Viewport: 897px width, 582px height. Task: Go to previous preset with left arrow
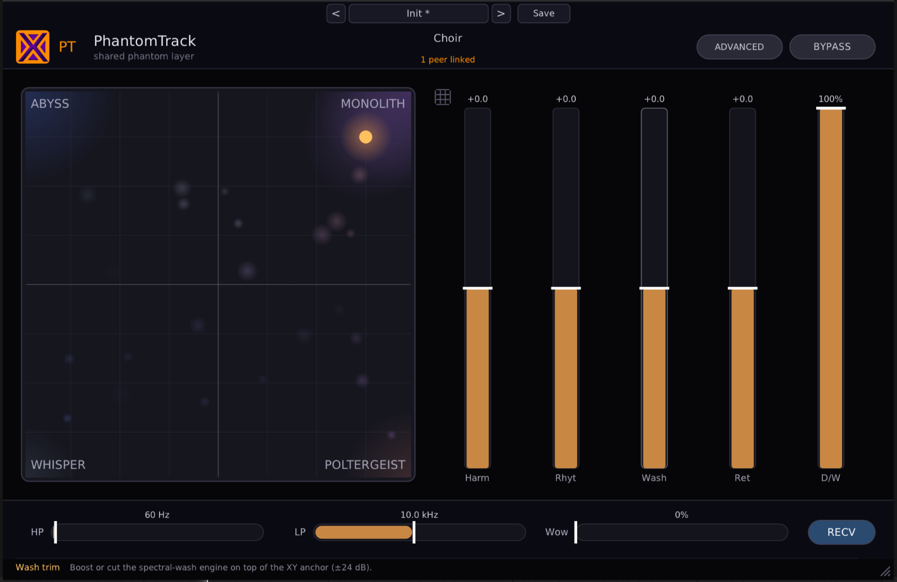336,13
